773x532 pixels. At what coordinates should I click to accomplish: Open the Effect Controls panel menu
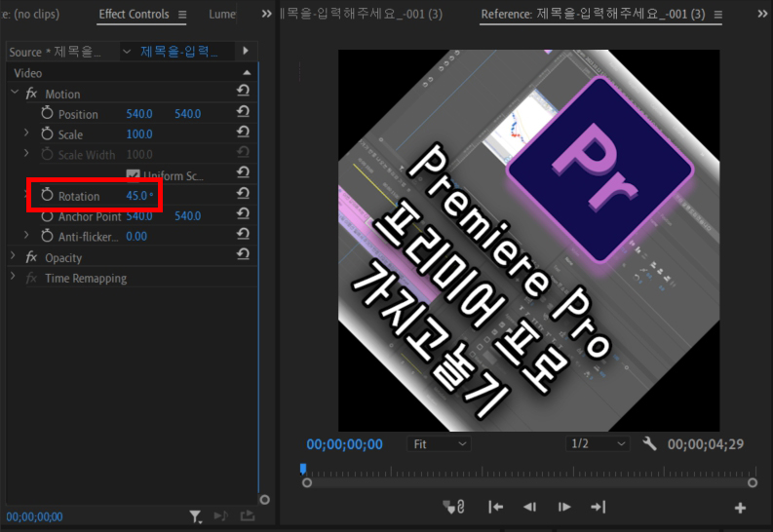point(182,15)
